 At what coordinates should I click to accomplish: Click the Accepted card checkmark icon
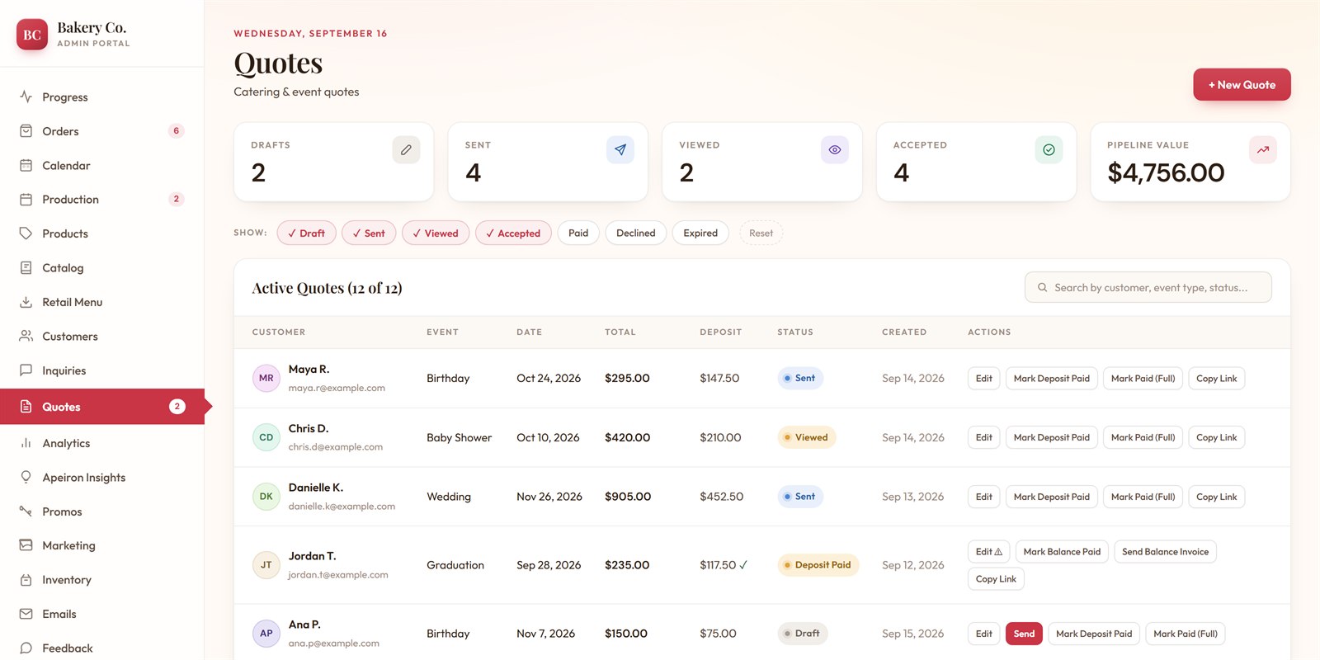point(1049,149)
